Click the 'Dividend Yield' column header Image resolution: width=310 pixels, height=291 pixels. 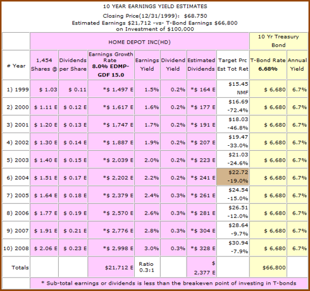(173, 64)
